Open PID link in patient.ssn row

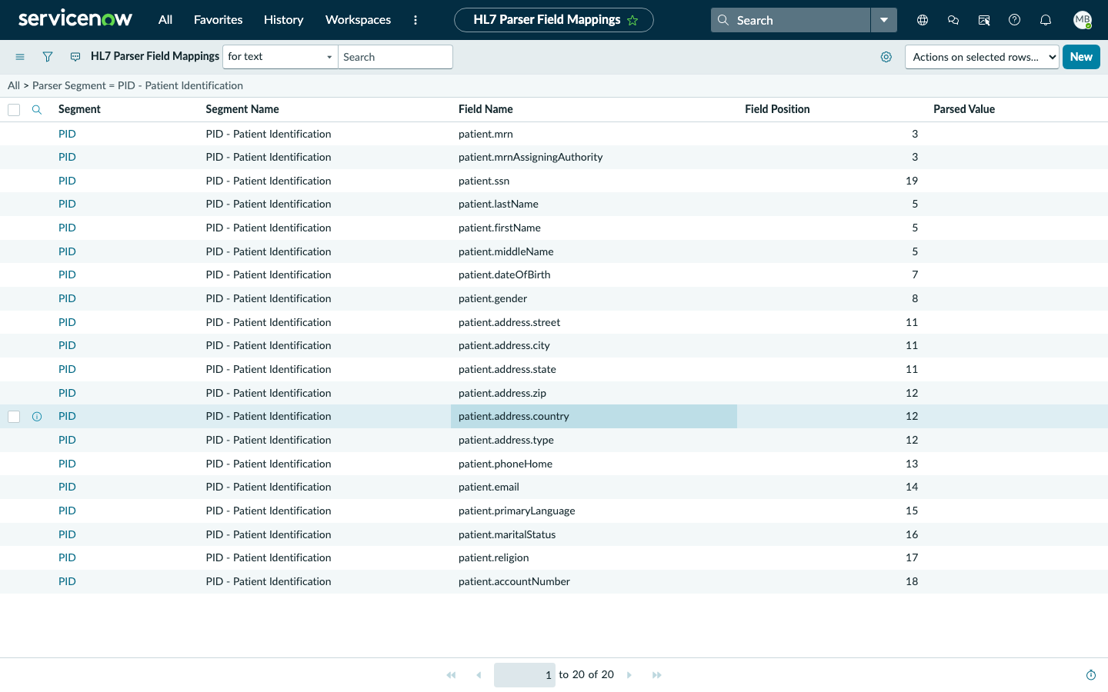click(x=67, y=181)
